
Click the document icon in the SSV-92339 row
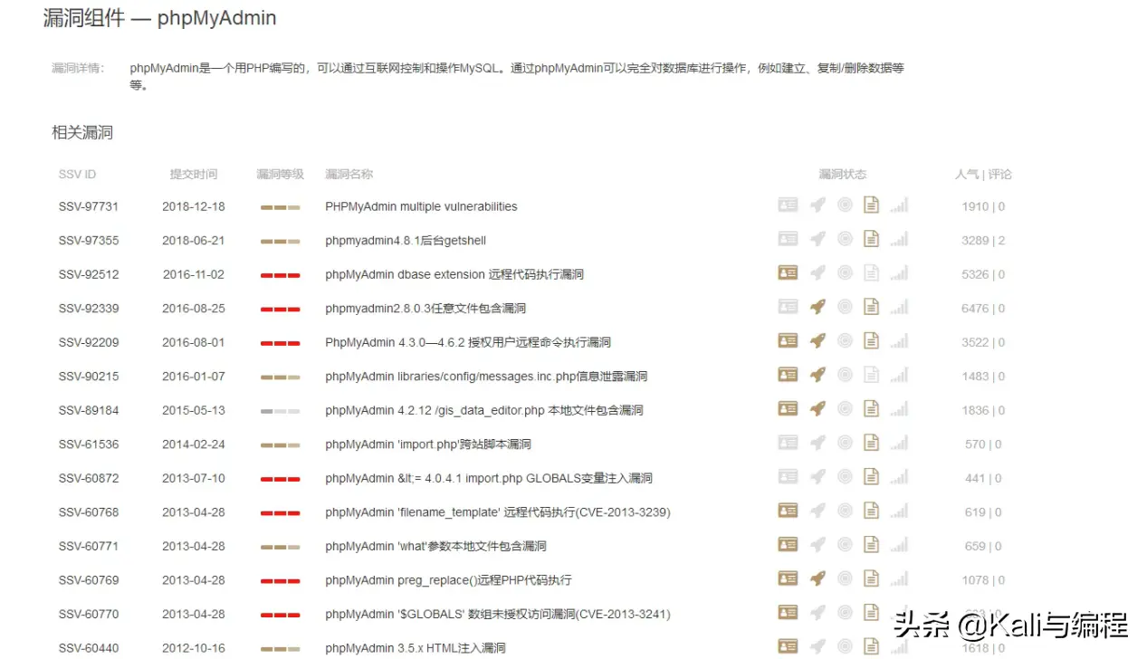[x=871, y=308]
